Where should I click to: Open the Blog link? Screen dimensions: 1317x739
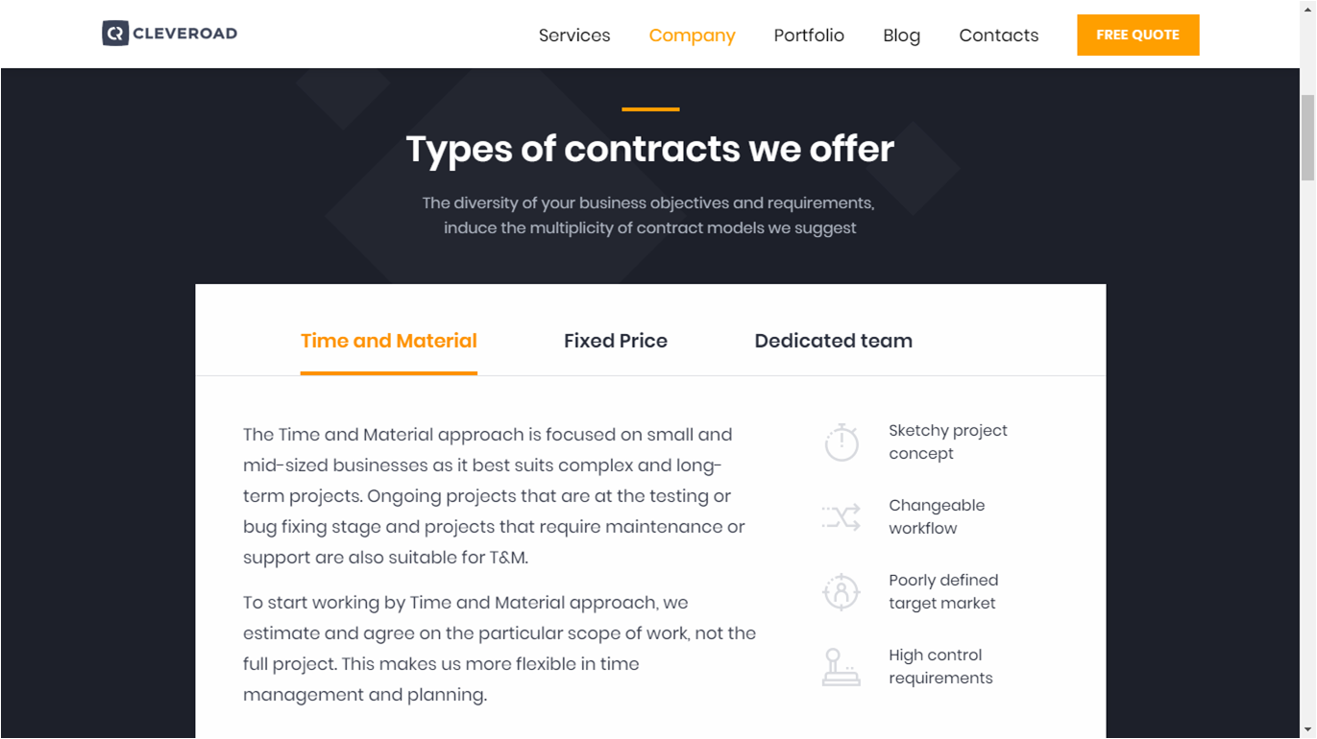pyautogui.click(x=901, y=36)
